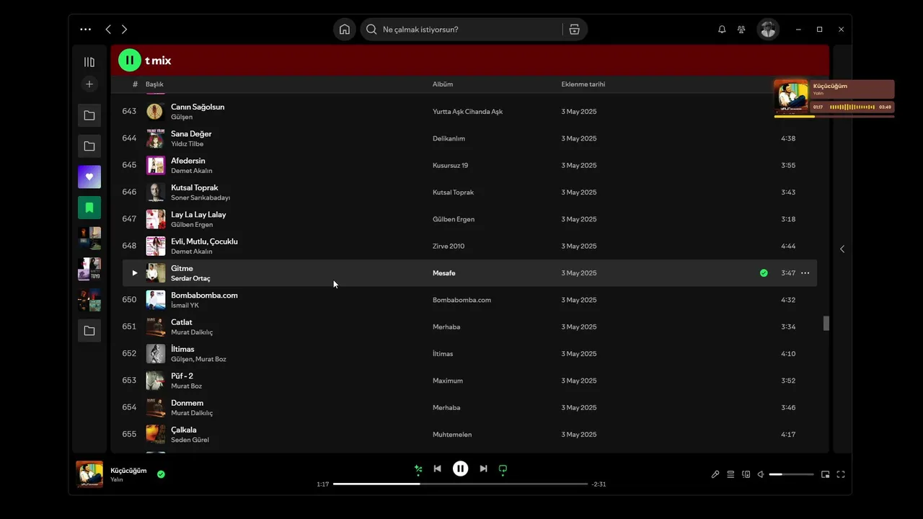Click the vertical scrollbar thumb
Screen dimensions: 923x519
(x=826, y=324)
